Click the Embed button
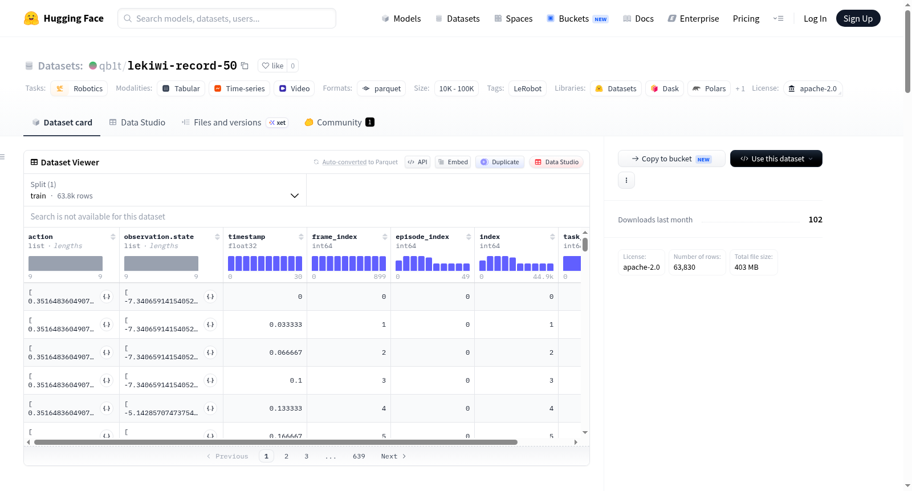 [x=453, y=162]
